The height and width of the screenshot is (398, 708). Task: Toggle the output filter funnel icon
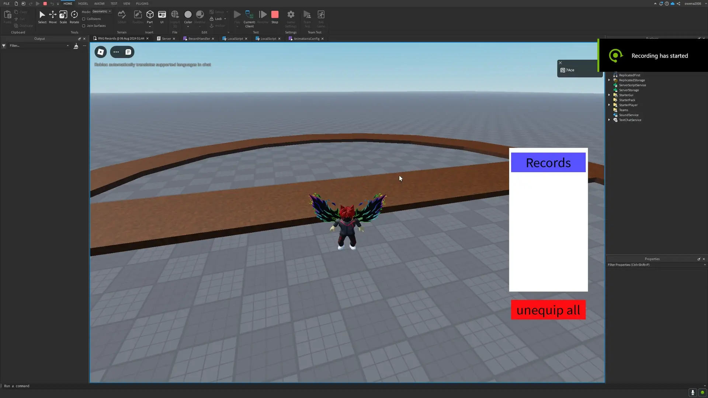pos(4,46)
